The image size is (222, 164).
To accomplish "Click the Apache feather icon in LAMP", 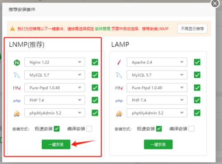I will coord(119,62).
